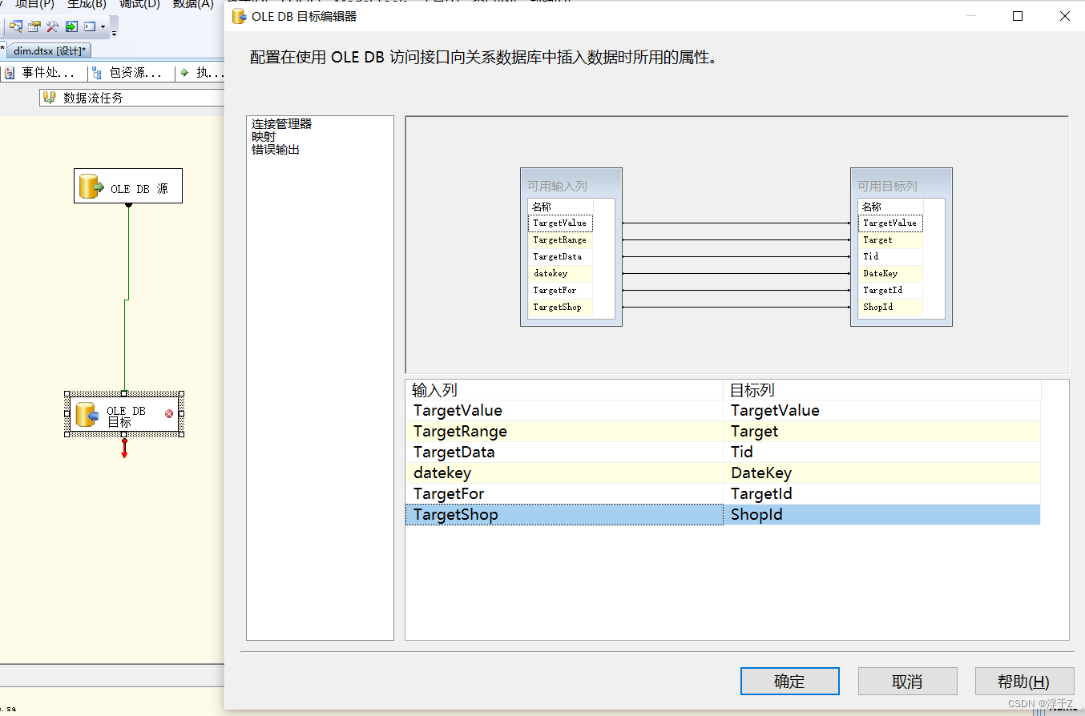Click the red error output arrow below OLE DB 目标
This screenshot has width=1085, height=716.
click(124, 449)
